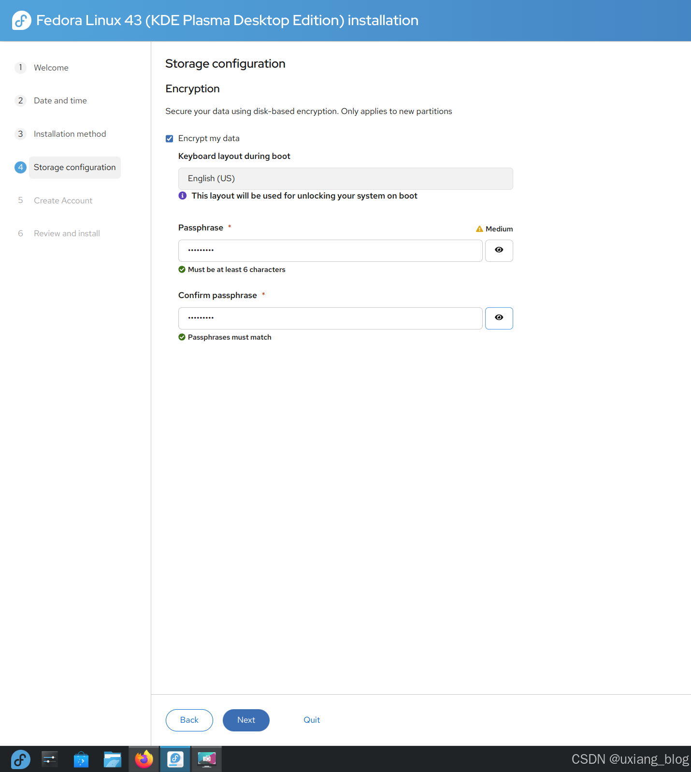
Task: Click the step number 4 badge
Action: [20, 167]
